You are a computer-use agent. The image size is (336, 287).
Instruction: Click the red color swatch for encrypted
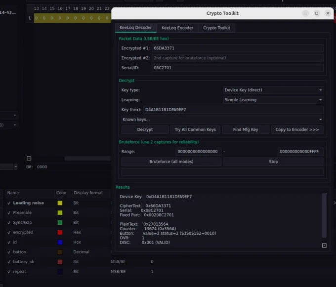pyautogui.click(x=60, y=232)
